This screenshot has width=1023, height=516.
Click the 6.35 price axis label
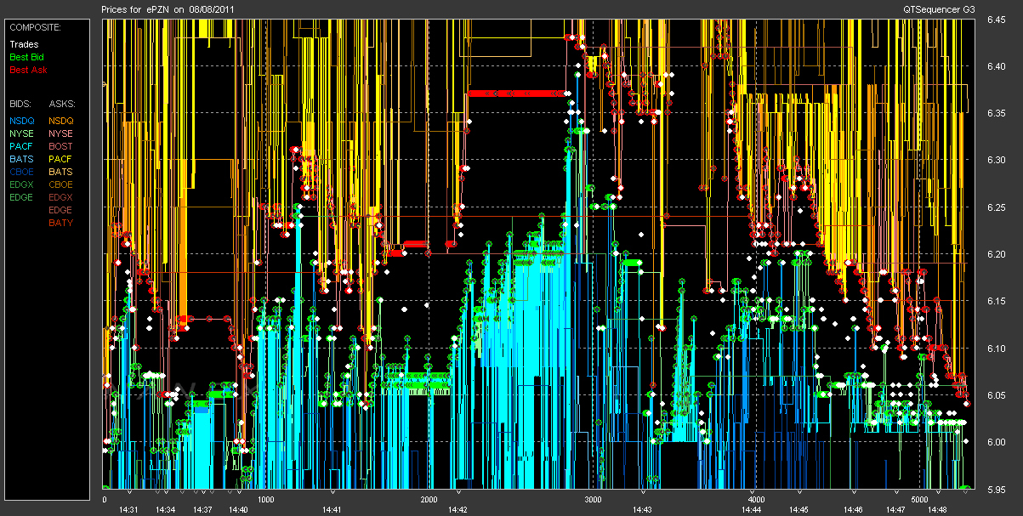[x=996, y=112]
